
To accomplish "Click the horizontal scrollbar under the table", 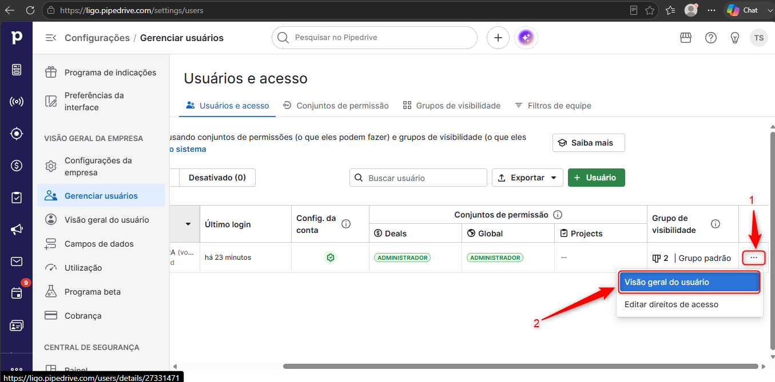I will [520, 366].
